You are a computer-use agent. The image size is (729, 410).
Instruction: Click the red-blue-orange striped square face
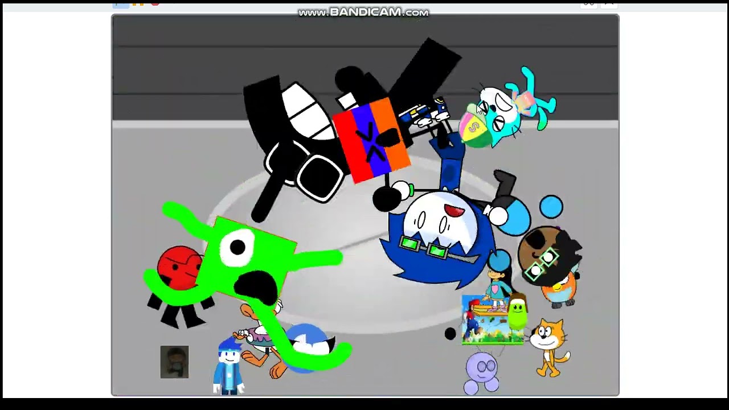pos(372,140)
